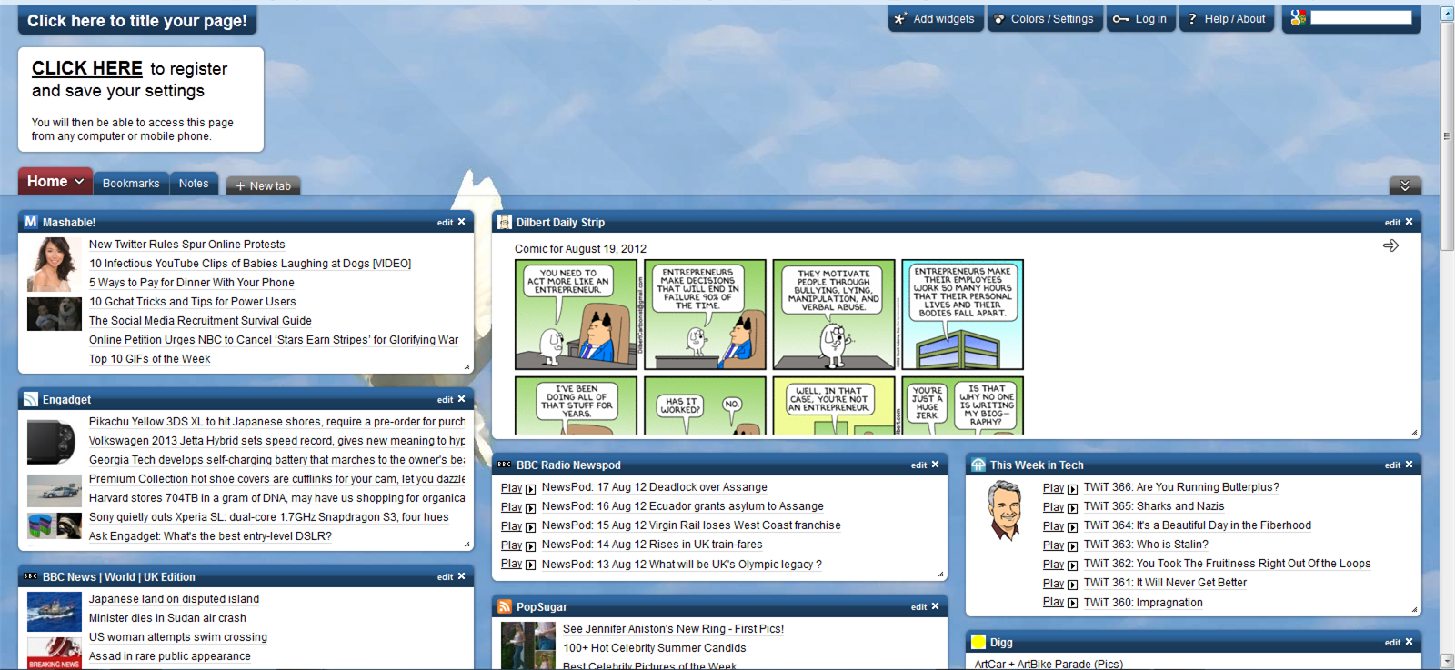Type in the Google search box
Image resolution: width=1455 pixels, height=670 pixels.
click(1360, 17)
